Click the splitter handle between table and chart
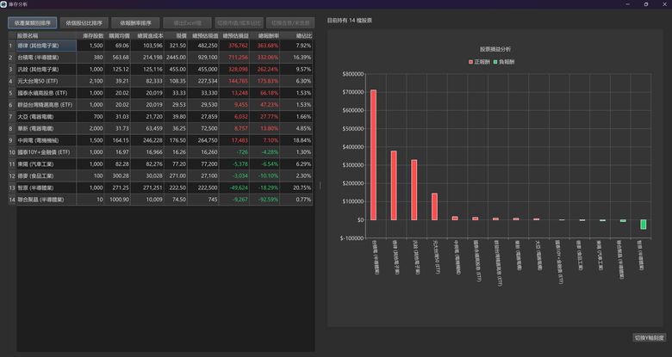Screen dimensions: 672x357 pos(320,185)
